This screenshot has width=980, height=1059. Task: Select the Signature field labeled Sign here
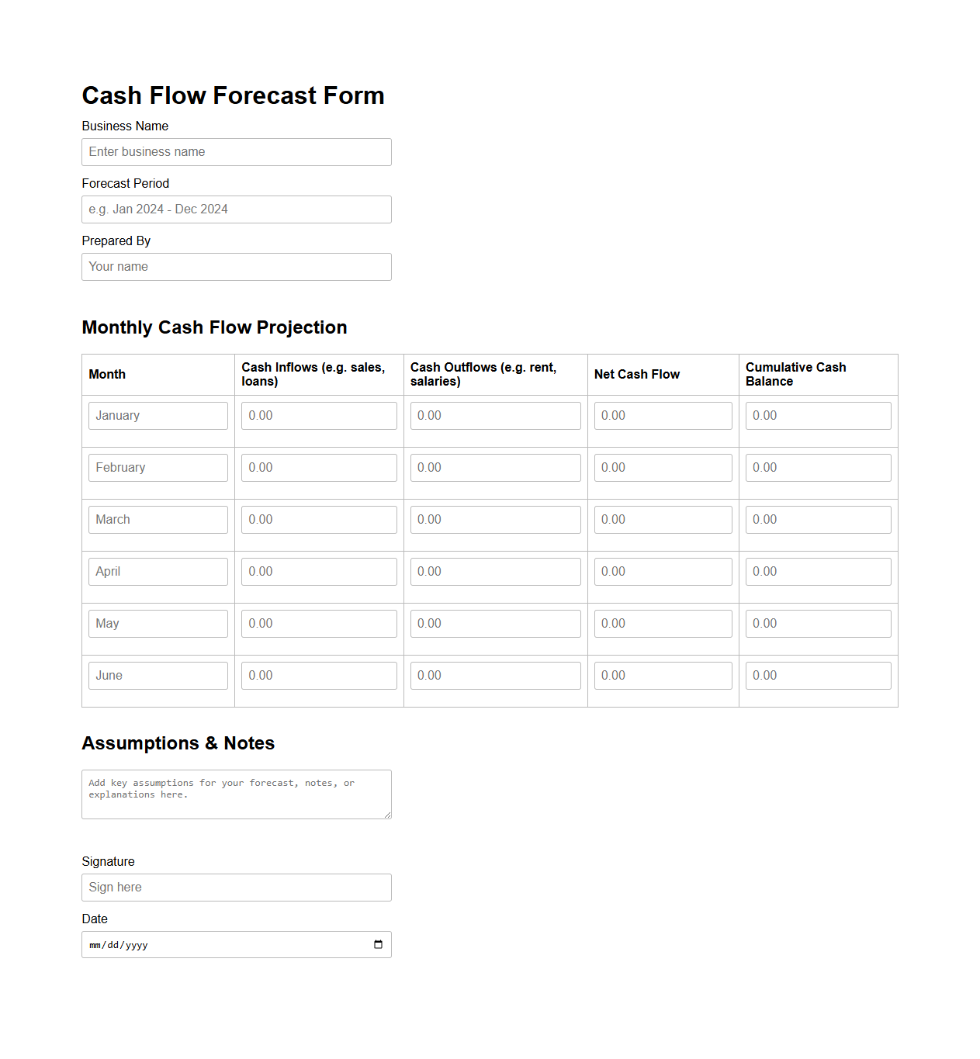[236, 887]
